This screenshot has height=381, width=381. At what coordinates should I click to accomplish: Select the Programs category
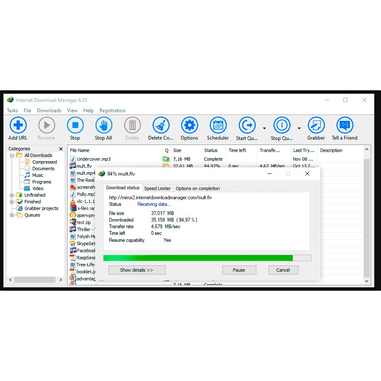(41, 182)
